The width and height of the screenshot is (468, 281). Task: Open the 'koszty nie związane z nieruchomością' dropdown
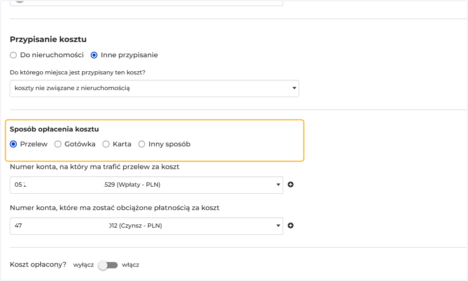(154, 88)
